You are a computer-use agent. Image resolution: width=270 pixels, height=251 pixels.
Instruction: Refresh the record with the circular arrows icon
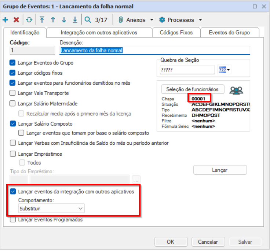tap(29, 20)
